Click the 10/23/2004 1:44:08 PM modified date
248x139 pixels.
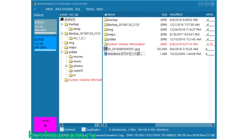pyautogui.click(x=185, y=54)
